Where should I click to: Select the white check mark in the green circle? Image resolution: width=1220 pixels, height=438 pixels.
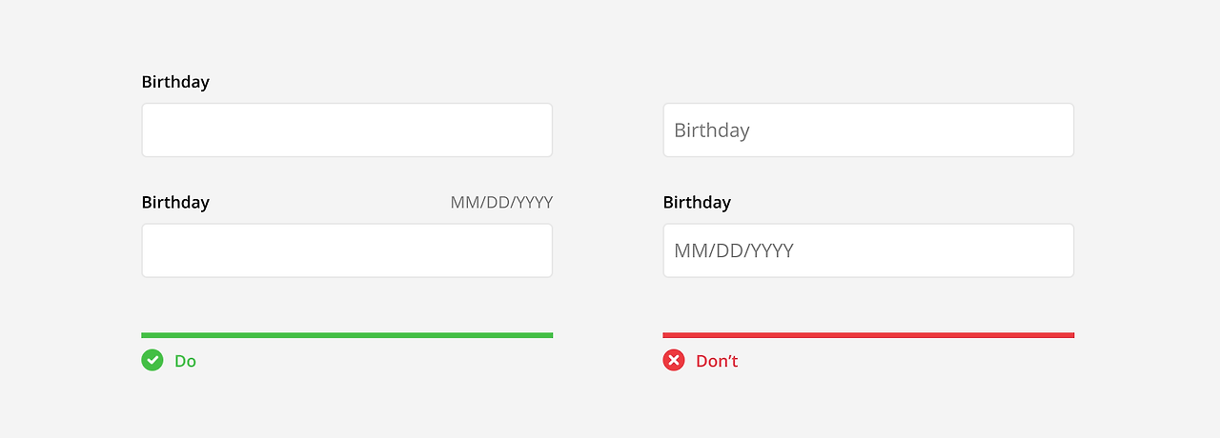pyautogui.click(x=152, y=360)
